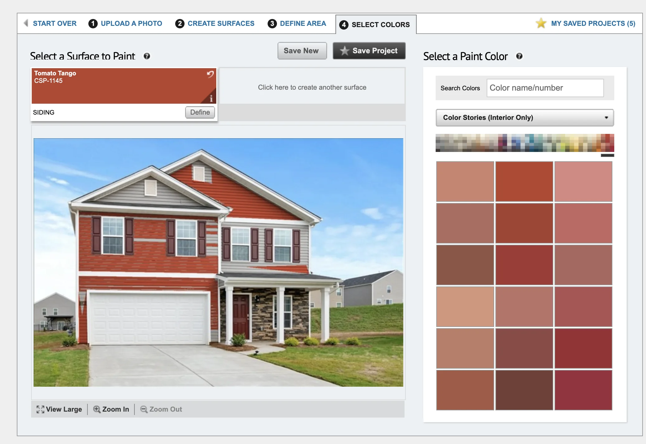646x444 pixels.
Task: Click the View Large expand icon
Action: pyautogui.click(x=40, y=409)
